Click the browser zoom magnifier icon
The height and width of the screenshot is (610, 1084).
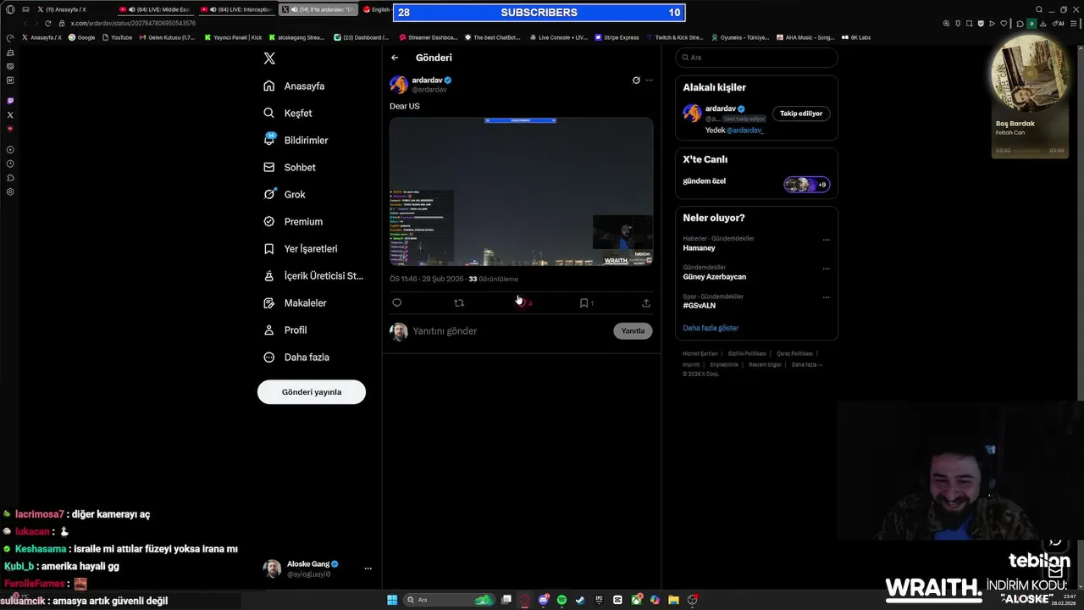(946, 24)
